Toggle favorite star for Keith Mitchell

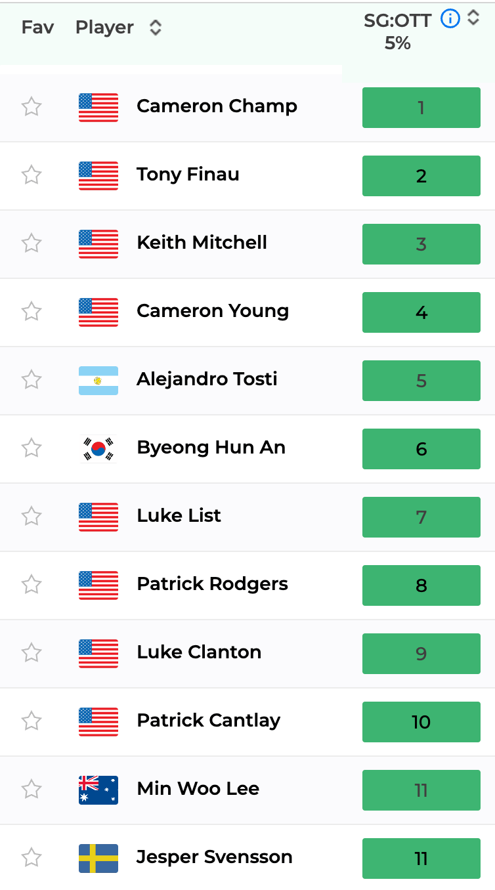(x=32, y=243)
